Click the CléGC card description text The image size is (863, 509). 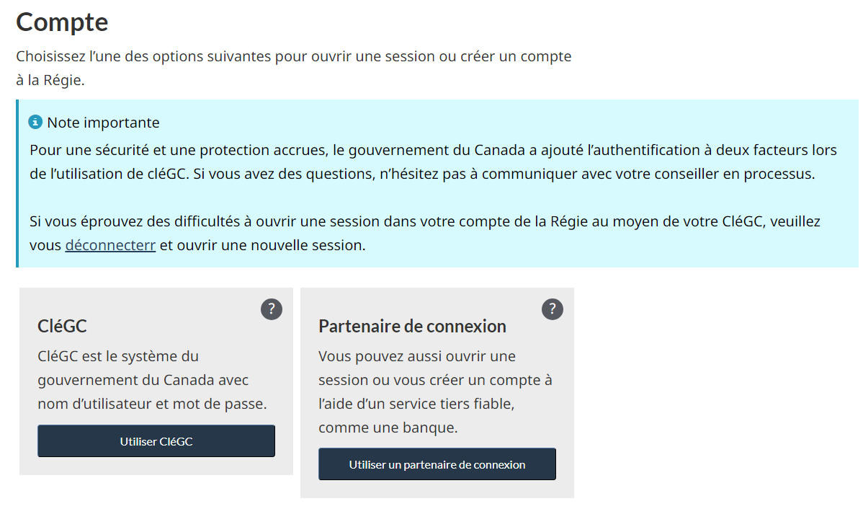[152, 380]
